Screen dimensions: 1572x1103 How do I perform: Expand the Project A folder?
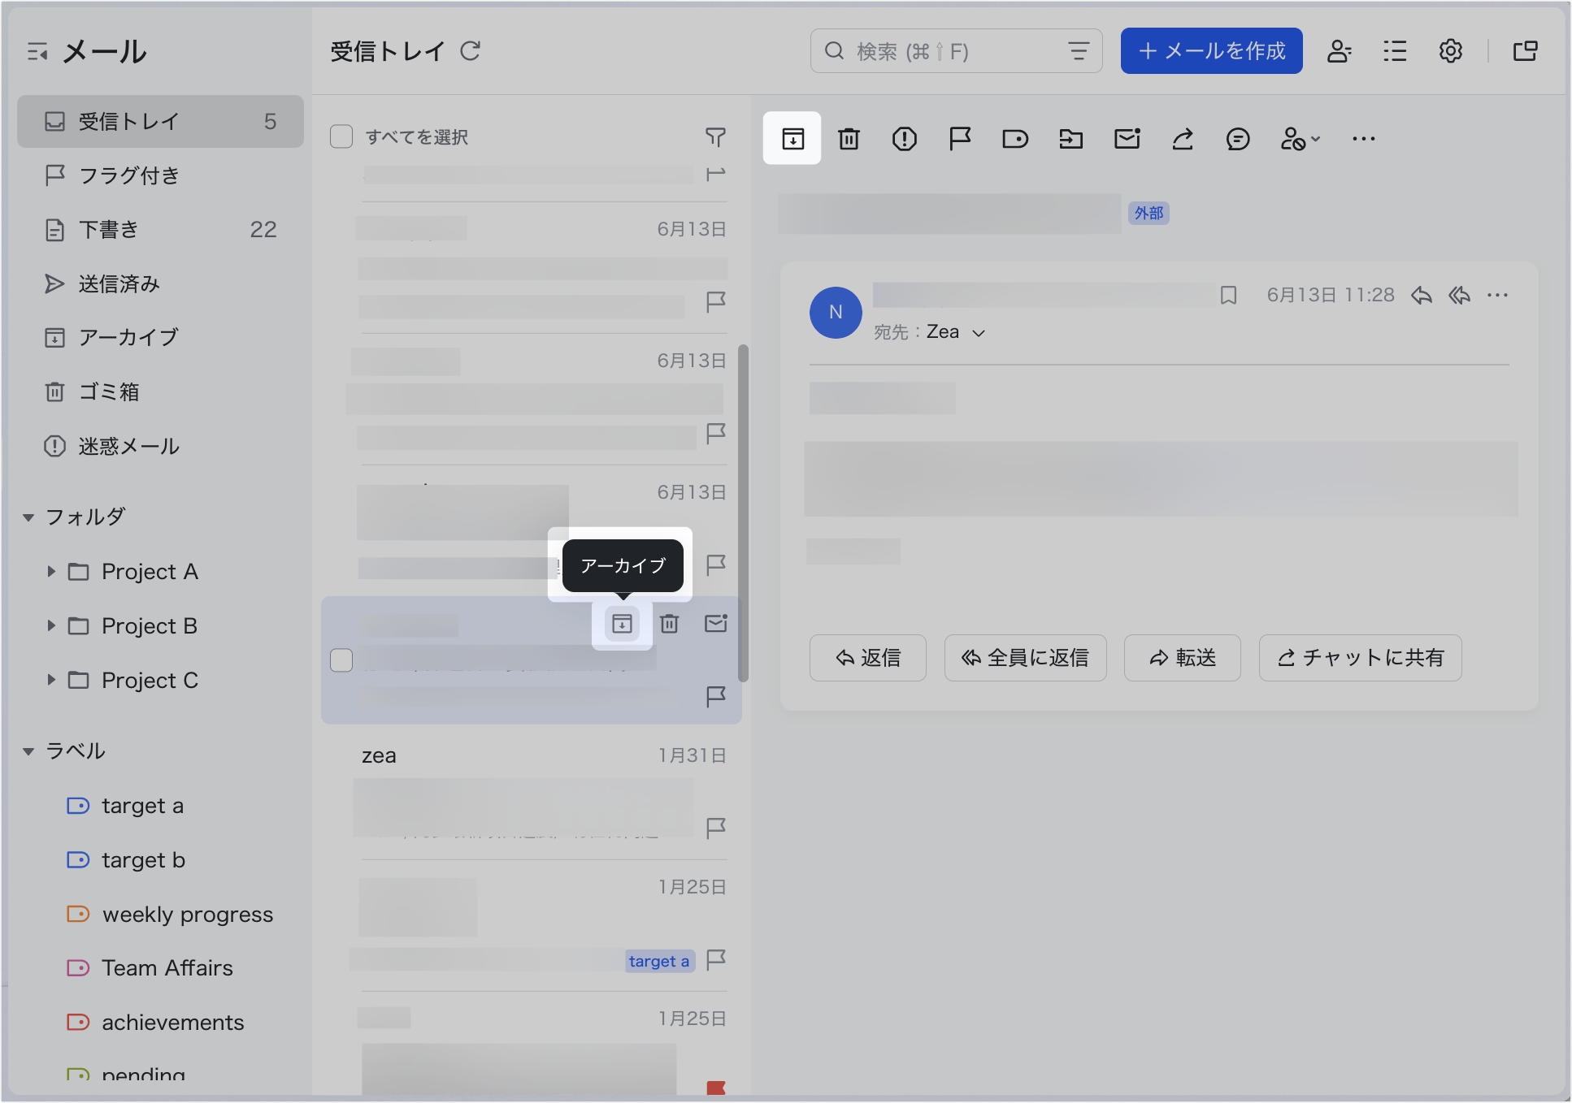coord(51,572)
